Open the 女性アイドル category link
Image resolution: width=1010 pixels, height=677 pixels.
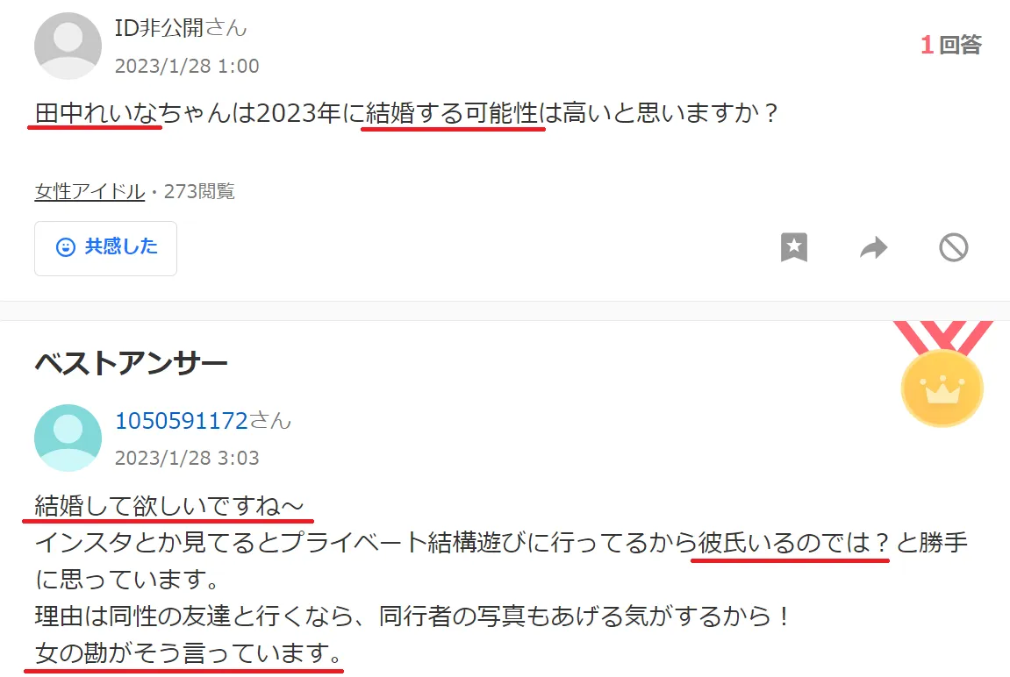90,191
